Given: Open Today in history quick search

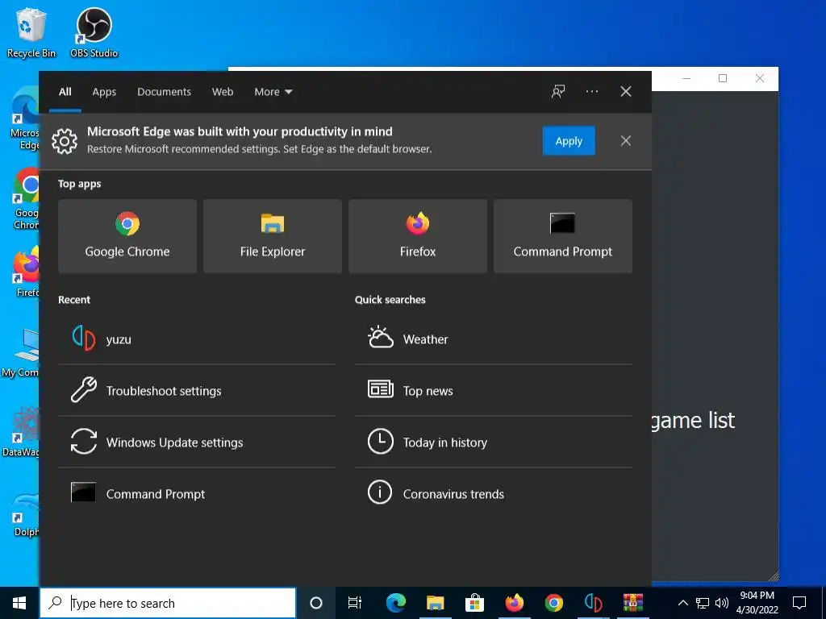Looking at the screenshot, I should (x=494, y=442).
